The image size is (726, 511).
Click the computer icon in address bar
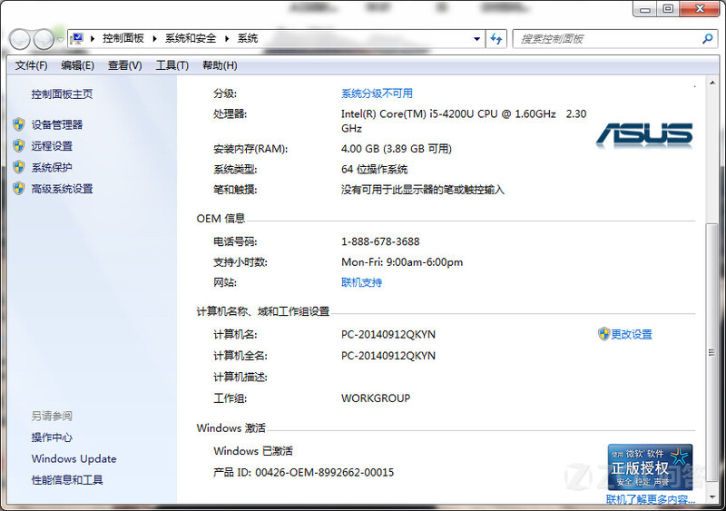77,38
